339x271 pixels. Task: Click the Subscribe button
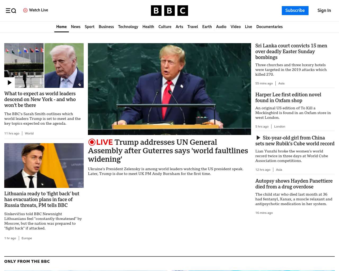tap(295, 11)
